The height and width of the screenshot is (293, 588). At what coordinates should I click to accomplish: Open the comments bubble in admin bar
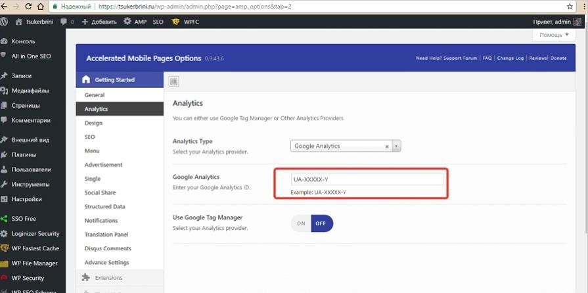pyautogui.click(x=64, y=22)
